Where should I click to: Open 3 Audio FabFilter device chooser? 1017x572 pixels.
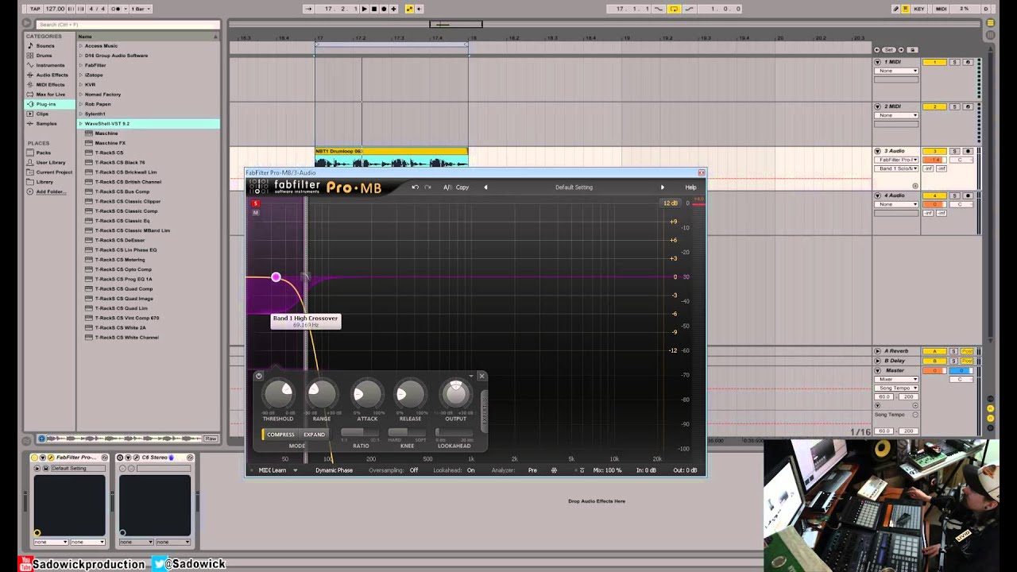[897, 160]
